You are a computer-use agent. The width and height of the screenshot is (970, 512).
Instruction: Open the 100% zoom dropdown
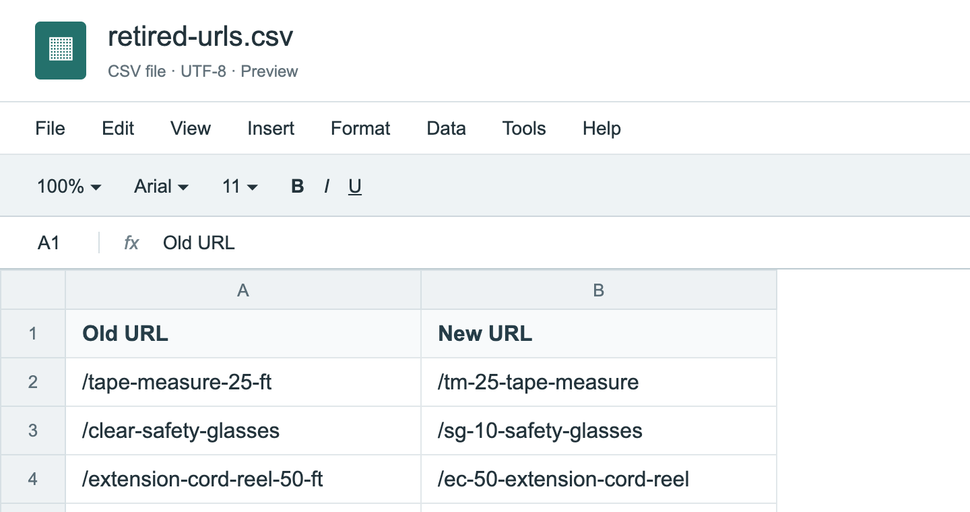69,187
